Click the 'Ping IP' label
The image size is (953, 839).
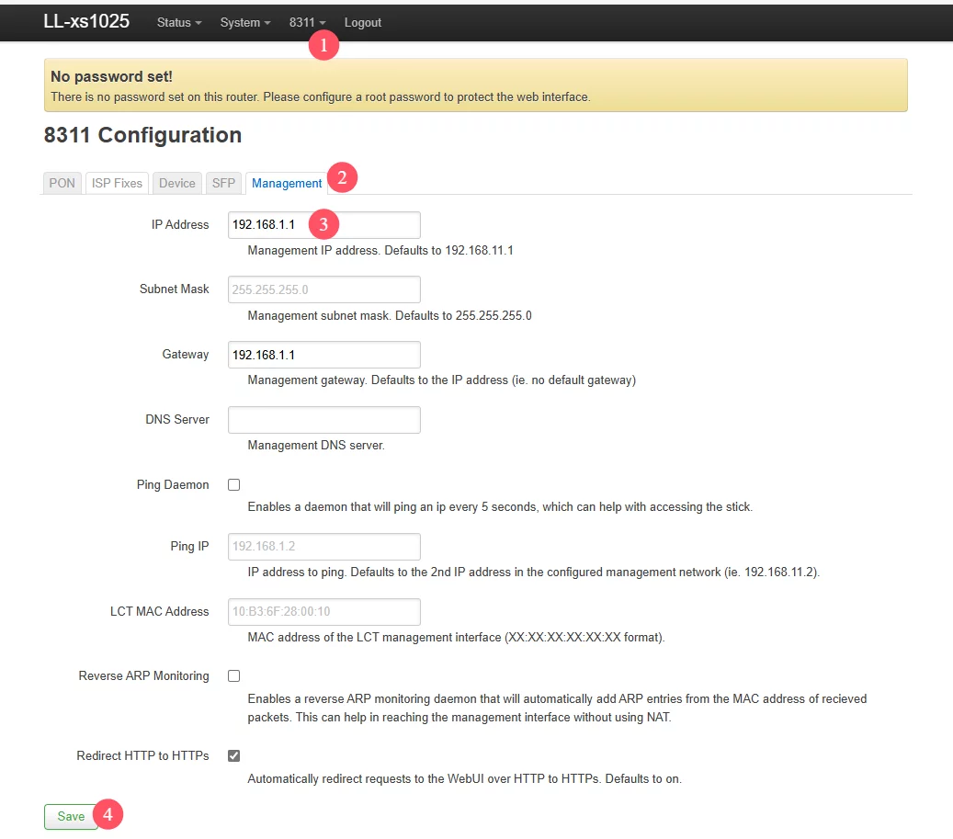point(189,546)
